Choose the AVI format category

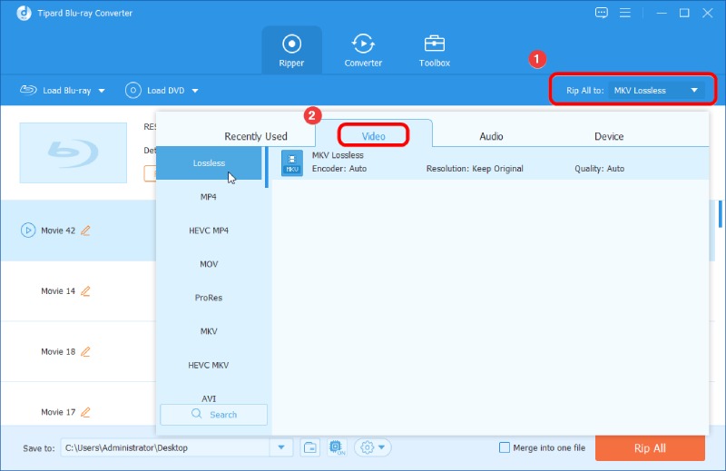pos(209,398)
